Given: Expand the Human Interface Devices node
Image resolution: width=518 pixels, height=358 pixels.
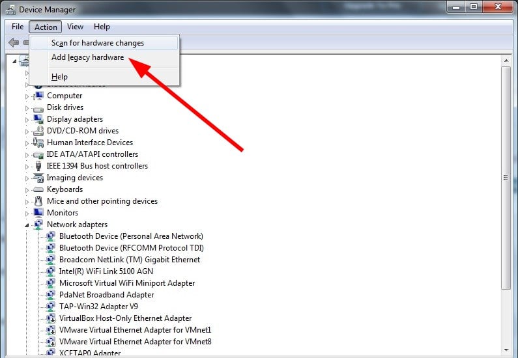Looking at the screenshot, I should pyautogui.click(x=27, y=143).
